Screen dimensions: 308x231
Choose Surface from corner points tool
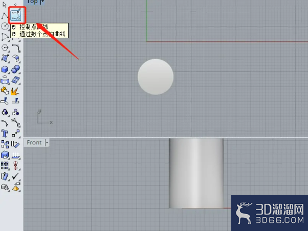click(x=5, y=58)
